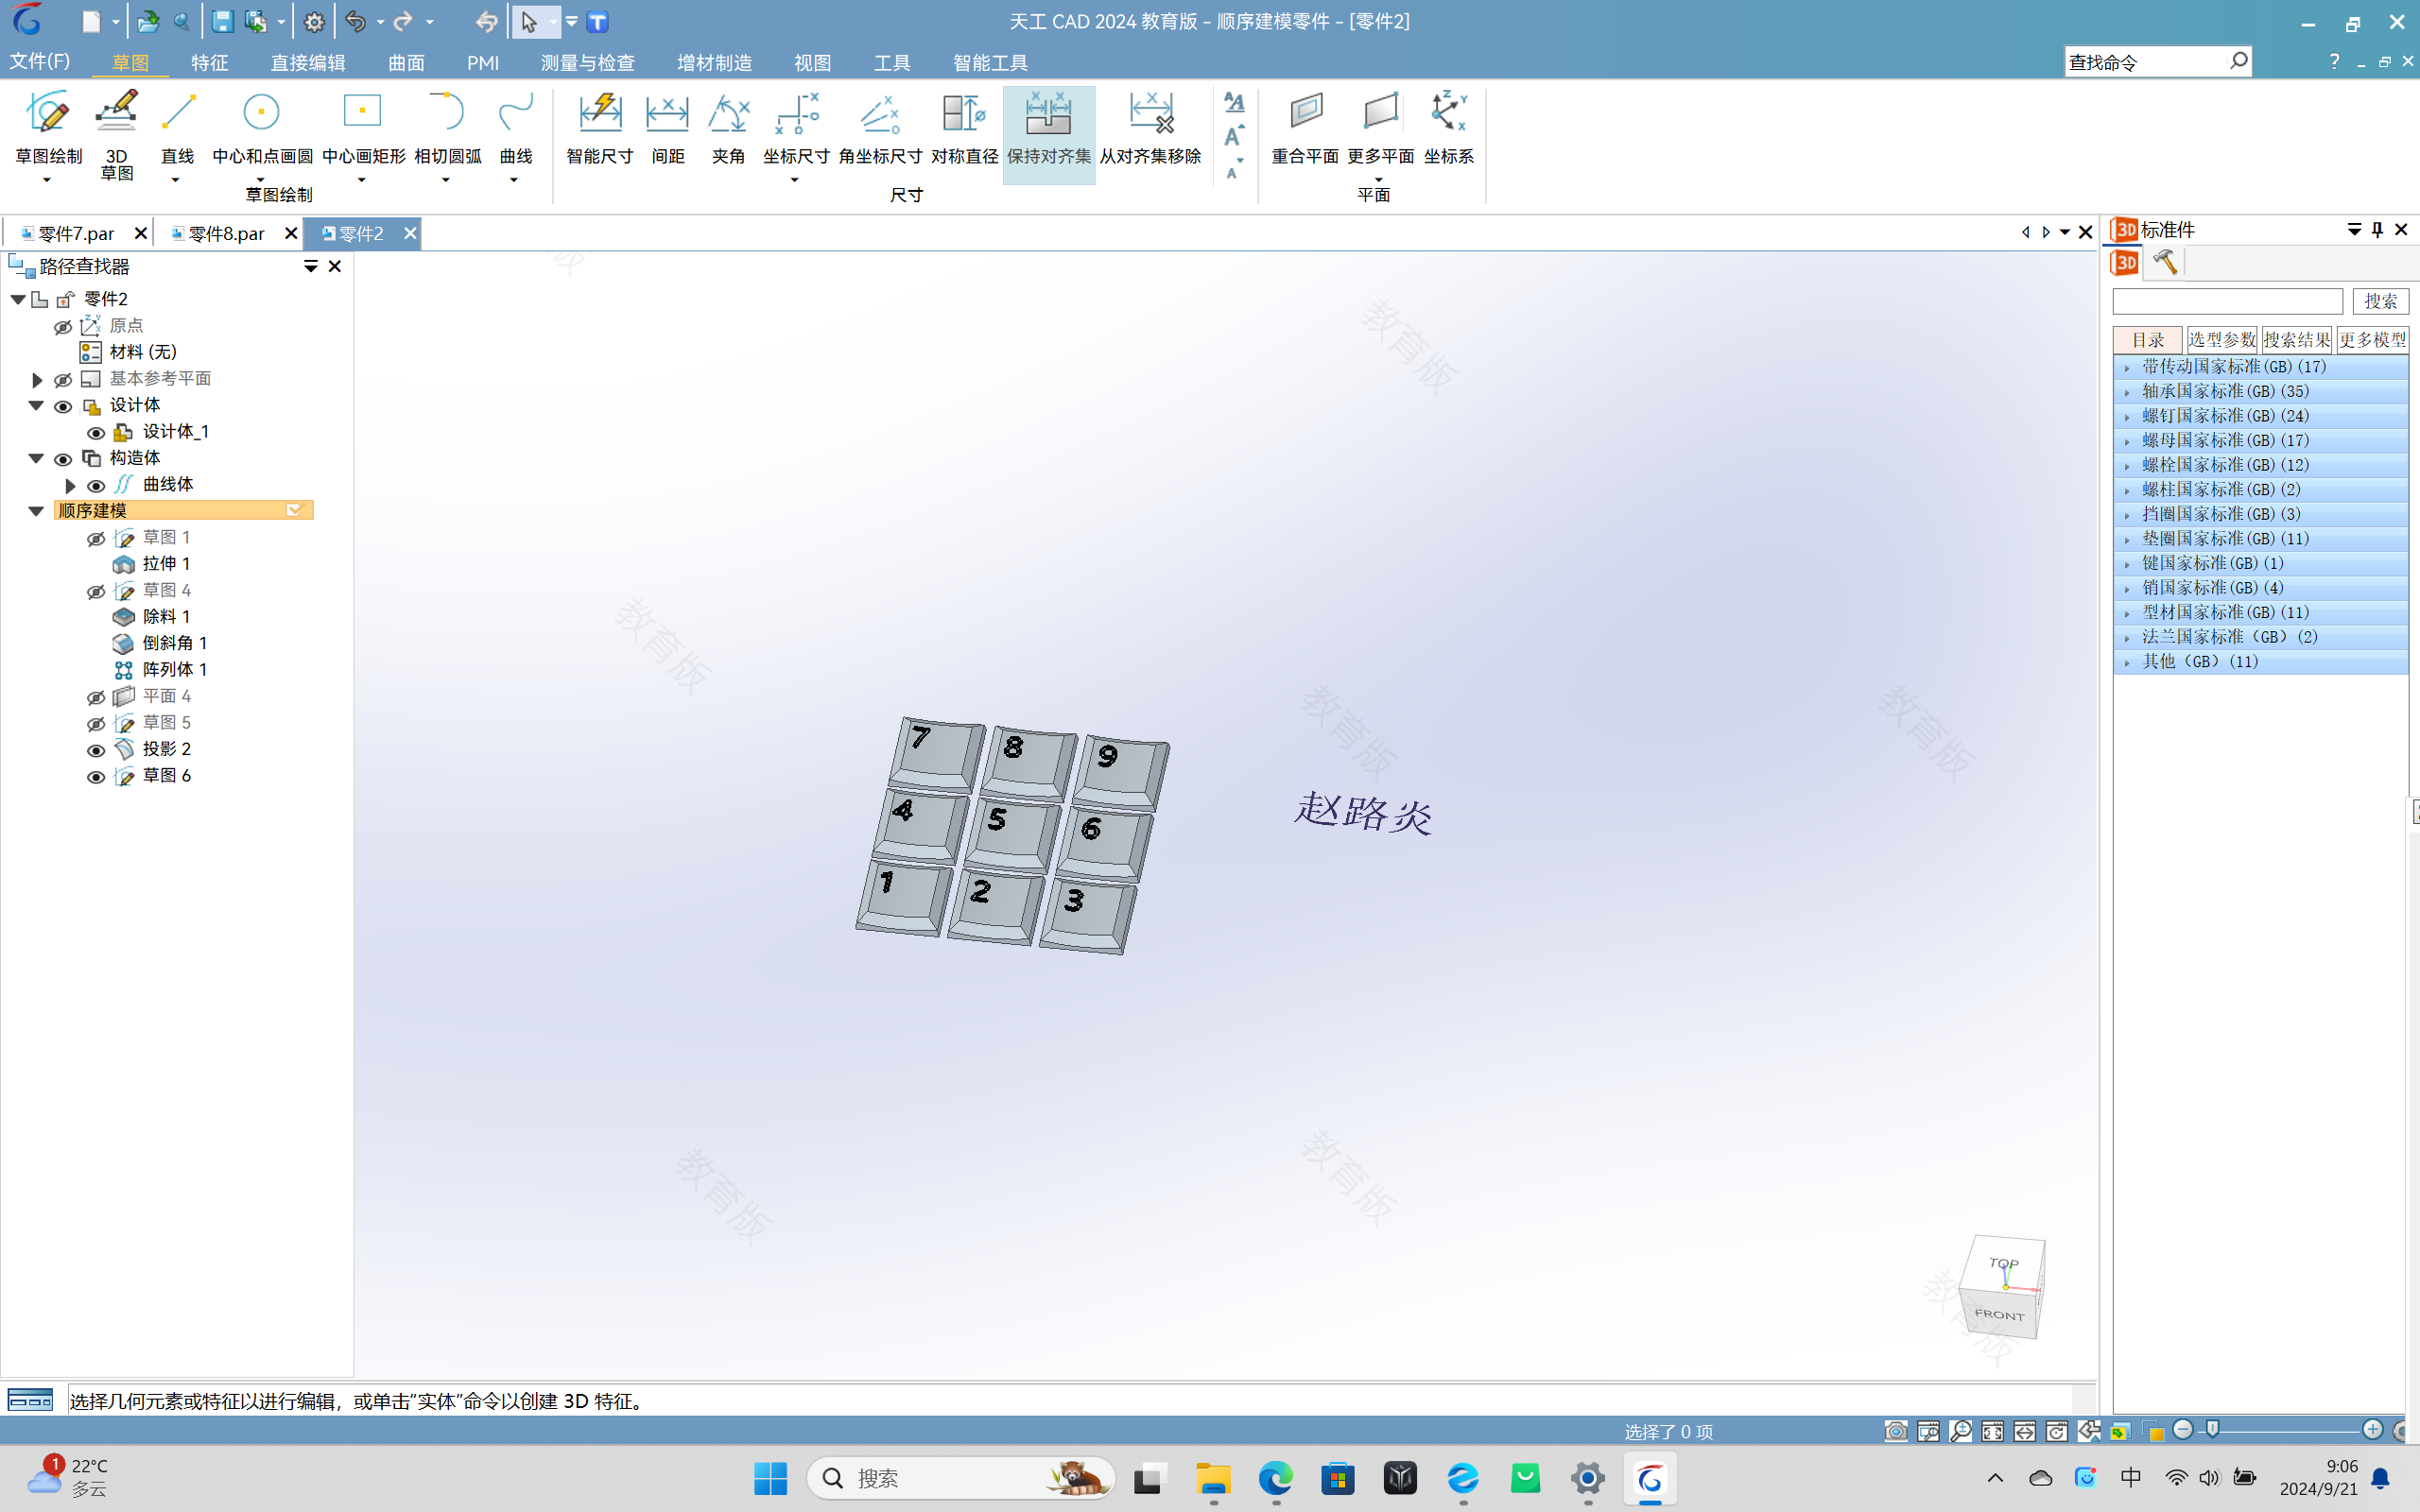The image size is (2420, 1512).
Task: Adjust the zoom slider in status bar
Action: pos(2212,1429)
